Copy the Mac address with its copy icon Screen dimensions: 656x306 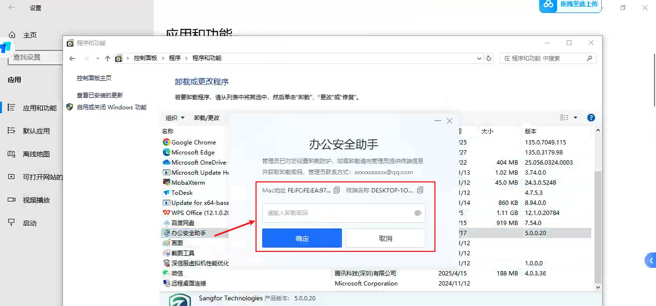336,190
